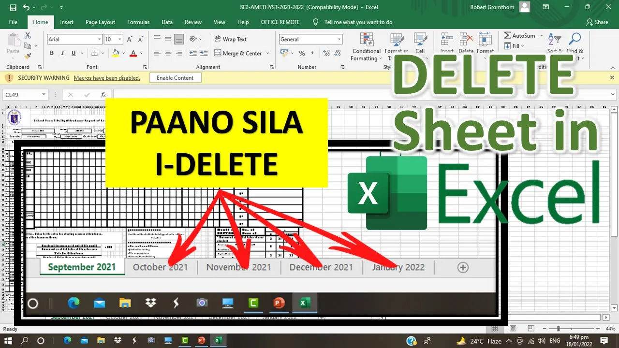Open the font size dropdown
Screen dimensions: 619x348
tap(120, 39)
